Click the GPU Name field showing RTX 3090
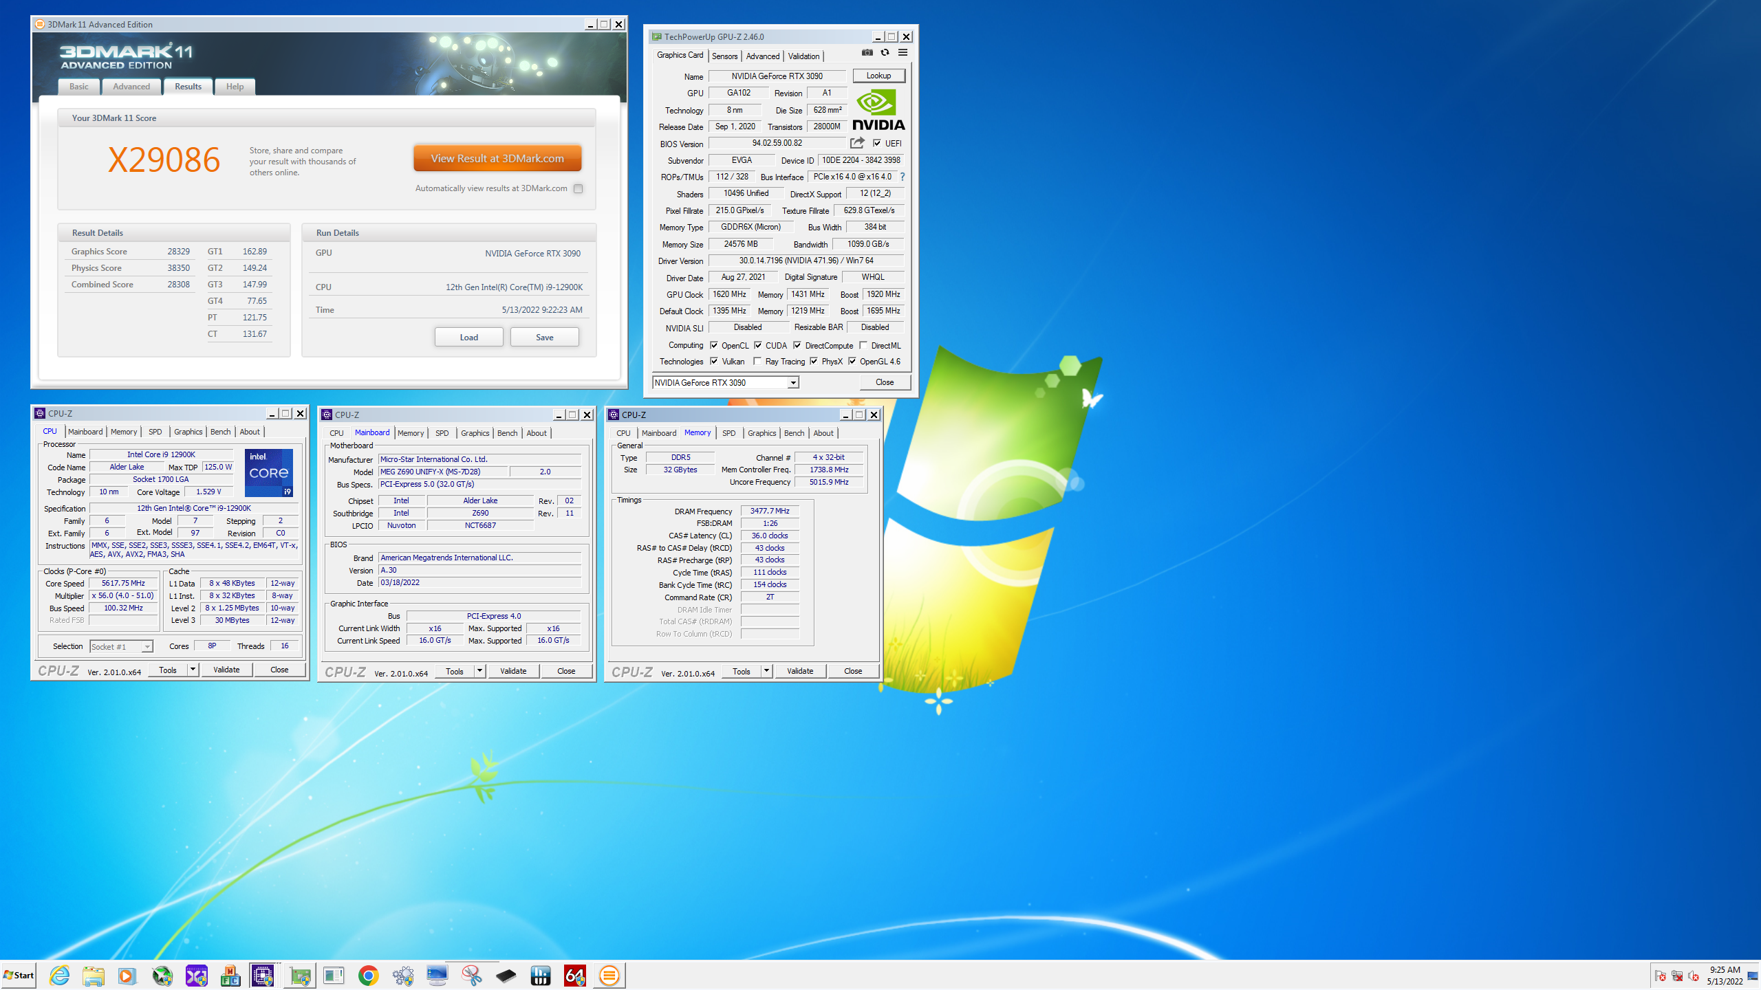The image size is (1761, 990). (777, 76)
